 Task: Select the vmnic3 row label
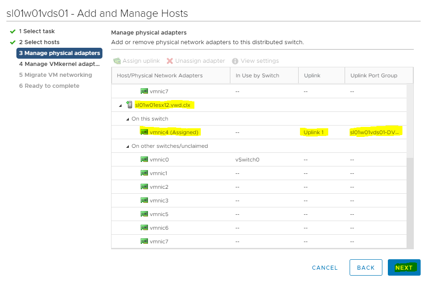pos(159,200)
